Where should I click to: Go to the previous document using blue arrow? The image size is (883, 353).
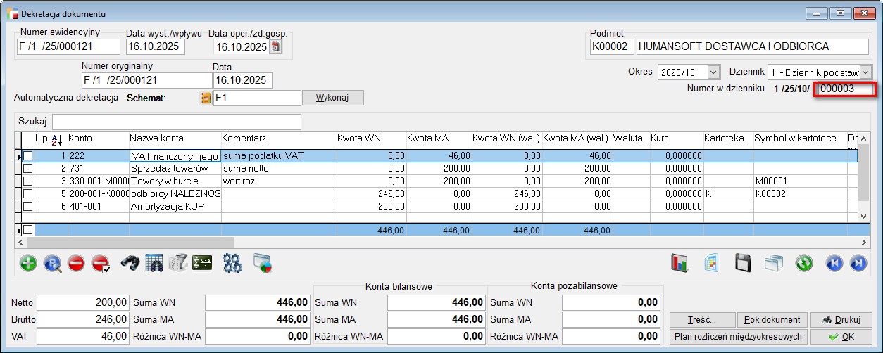point(834,263)
